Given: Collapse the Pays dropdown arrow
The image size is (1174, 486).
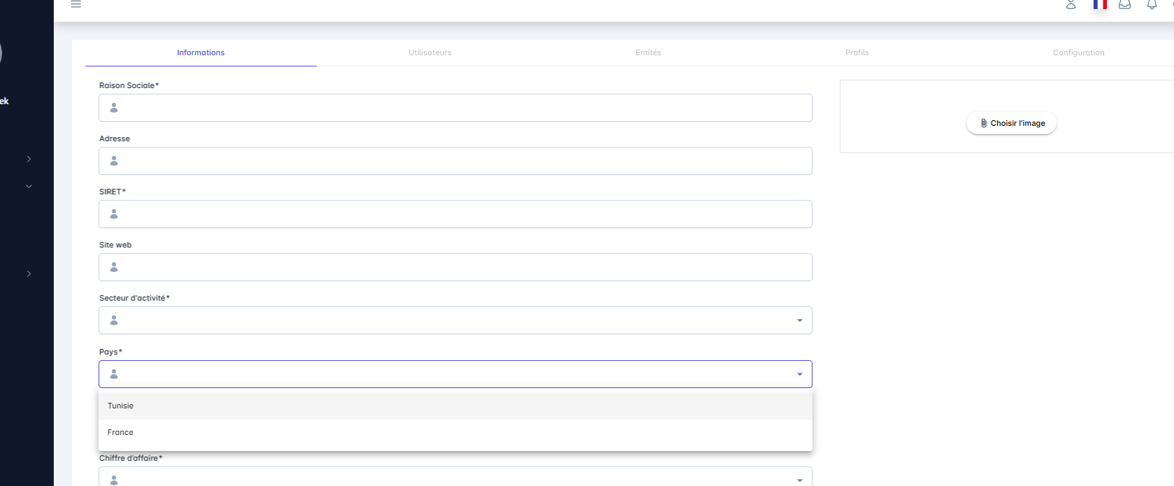Looking at the screenshot, I should click(x=799, y=374).
